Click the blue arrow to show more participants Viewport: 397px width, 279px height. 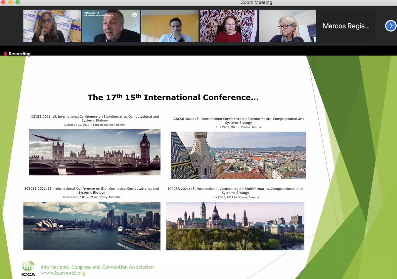[391, 25]
